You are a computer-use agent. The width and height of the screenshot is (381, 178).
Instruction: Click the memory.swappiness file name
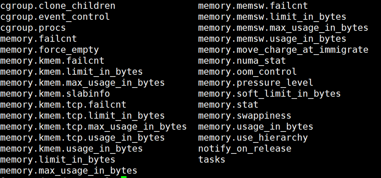coord(245,116)
